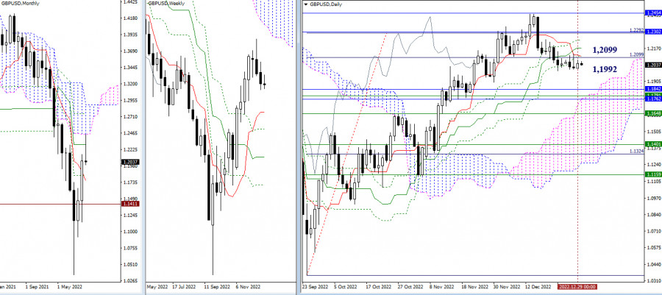662x295 pixels.
Task: Select the green 1.1648 price level tag
Action: coord(652,114)
